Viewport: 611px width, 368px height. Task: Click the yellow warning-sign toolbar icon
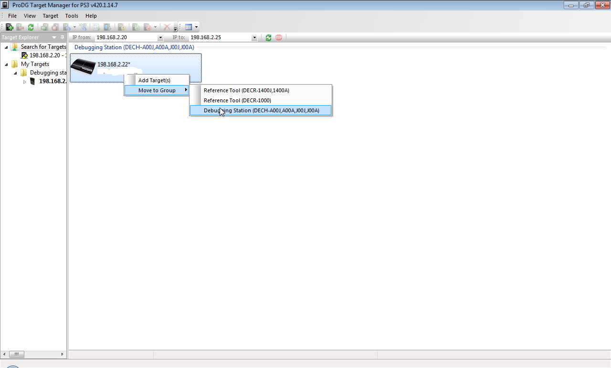click(x=121, y=27)
